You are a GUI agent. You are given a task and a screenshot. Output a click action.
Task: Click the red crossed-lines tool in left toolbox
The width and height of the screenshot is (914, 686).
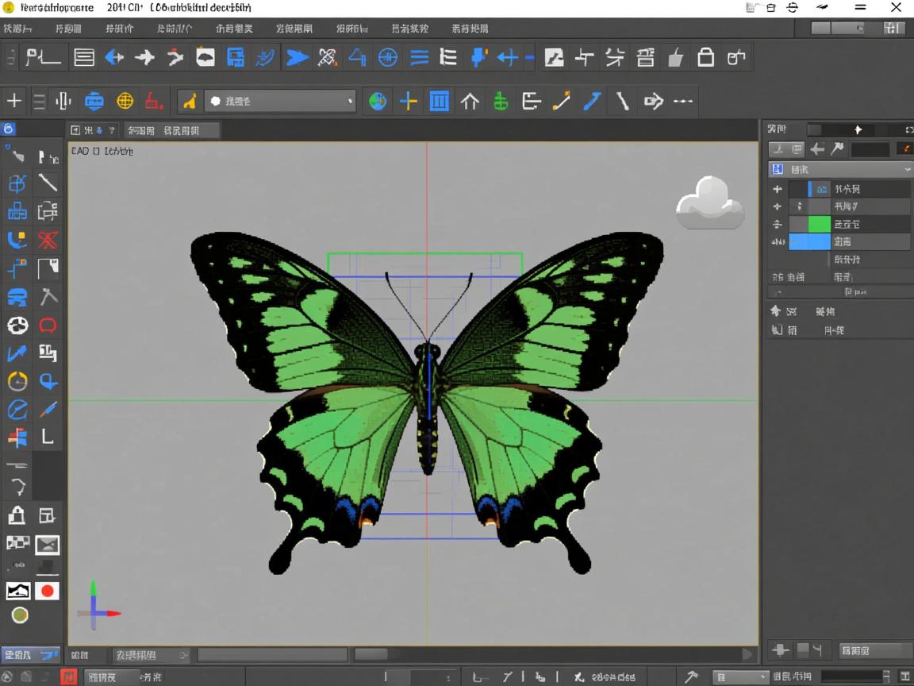48,240
